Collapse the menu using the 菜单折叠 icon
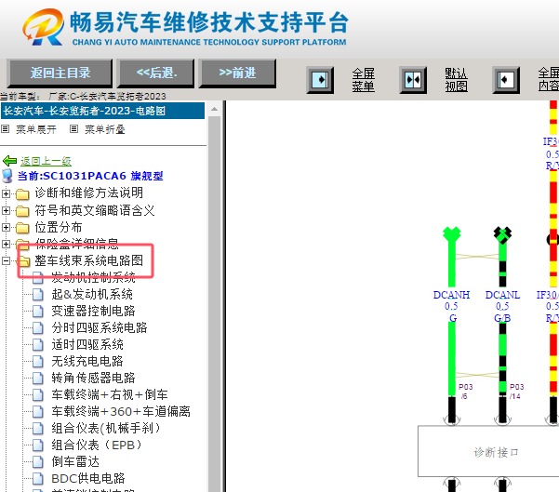This screenshot has width=559, height=492. click(x=73, y=128)
